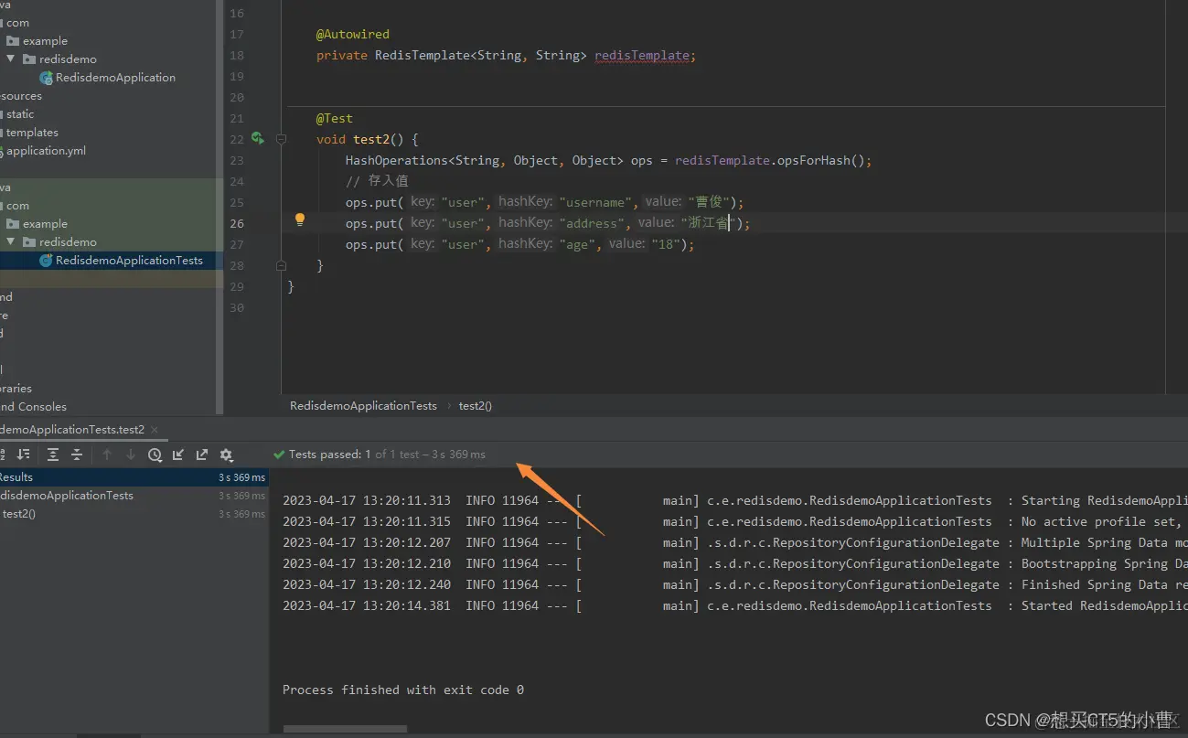Select the RedisdemoApplicationTests row in test results
The height and width of the screenshot is (738, 1188).
[134, 496]
